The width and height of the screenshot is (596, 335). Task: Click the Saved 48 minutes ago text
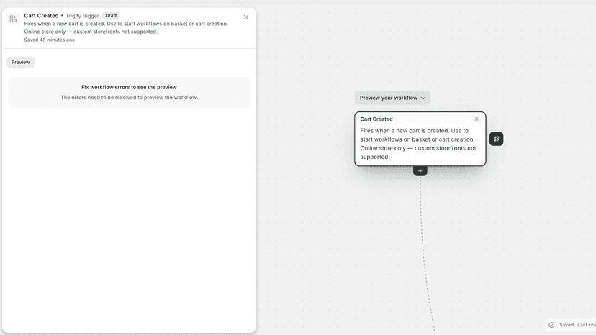tap(50, 40)
